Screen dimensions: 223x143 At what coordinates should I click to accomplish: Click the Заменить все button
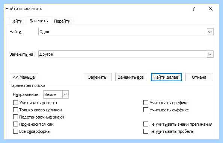[x=131, y=77]
